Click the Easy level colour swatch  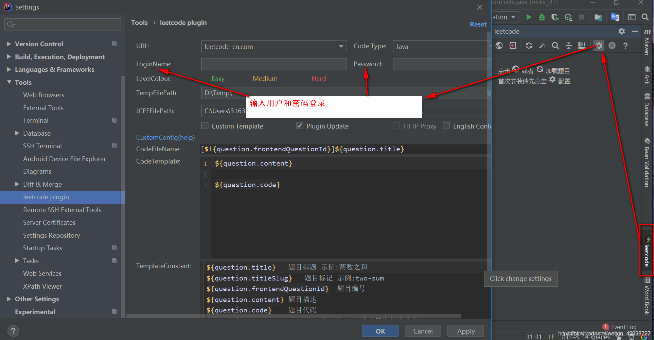tap(218, 79)
